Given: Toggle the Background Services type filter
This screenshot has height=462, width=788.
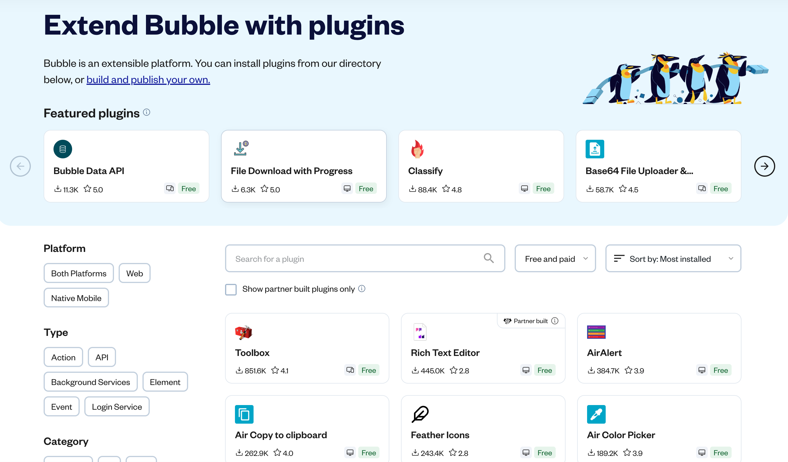Looking at the screenshot, I should coord(90,382).
